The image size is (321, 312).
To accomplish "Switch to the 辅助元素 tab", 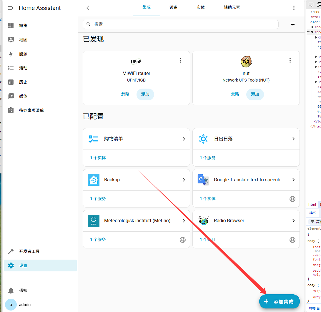I will click(232, 7).
